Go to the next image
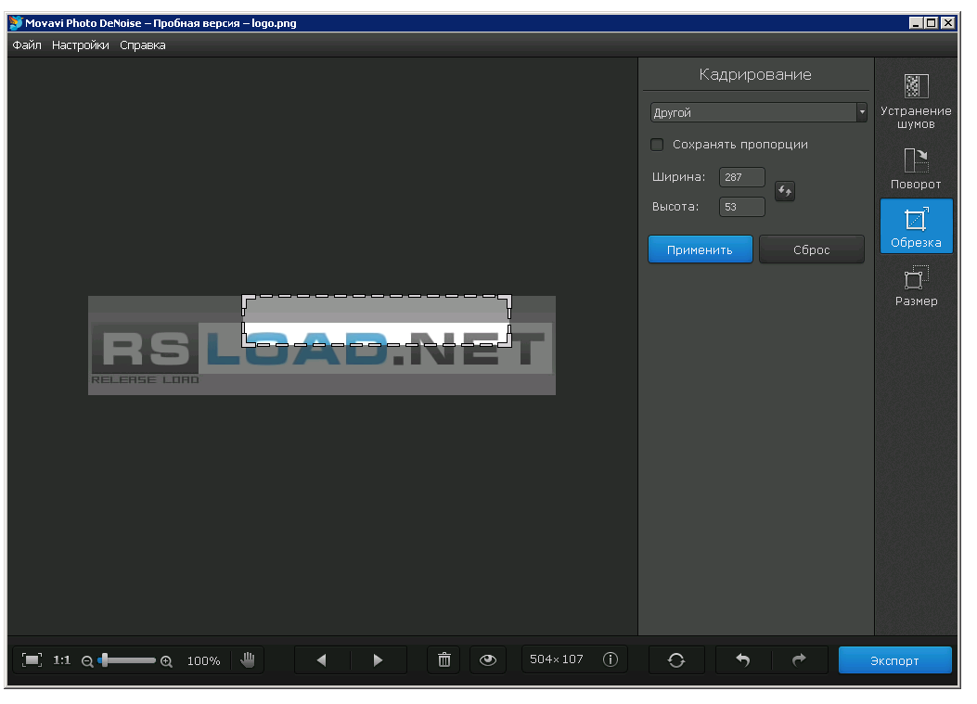Screen dimensions: 977x704 click(379, 659)
